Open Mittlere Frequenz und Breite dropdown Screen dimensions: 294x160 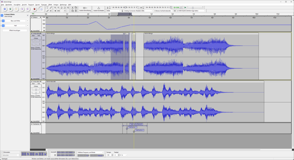coord(90,152)
